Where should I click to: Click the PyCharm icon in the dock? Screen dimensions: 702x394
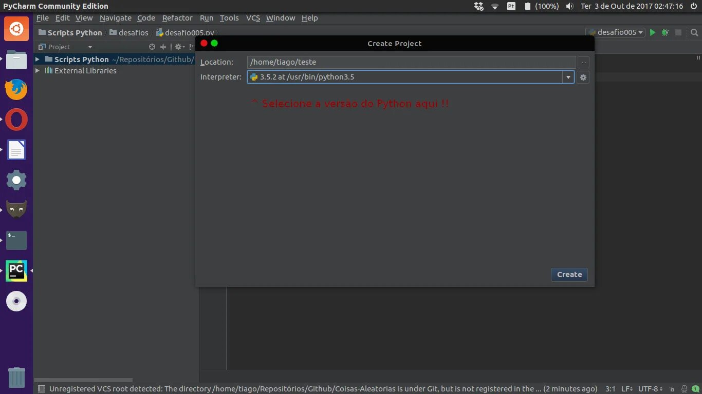[x=16, y=270]
